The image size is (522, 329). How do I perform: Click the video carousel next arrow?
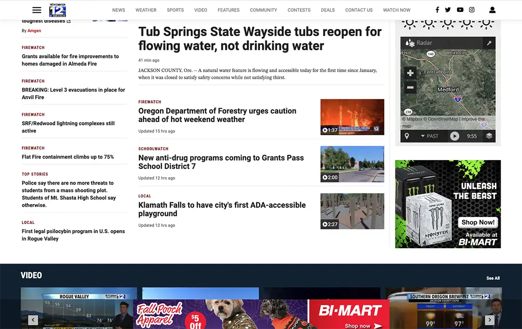click(x=489, y=320)
